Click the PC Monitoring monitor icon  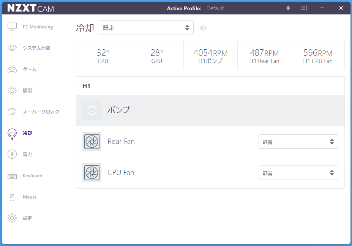12,27
